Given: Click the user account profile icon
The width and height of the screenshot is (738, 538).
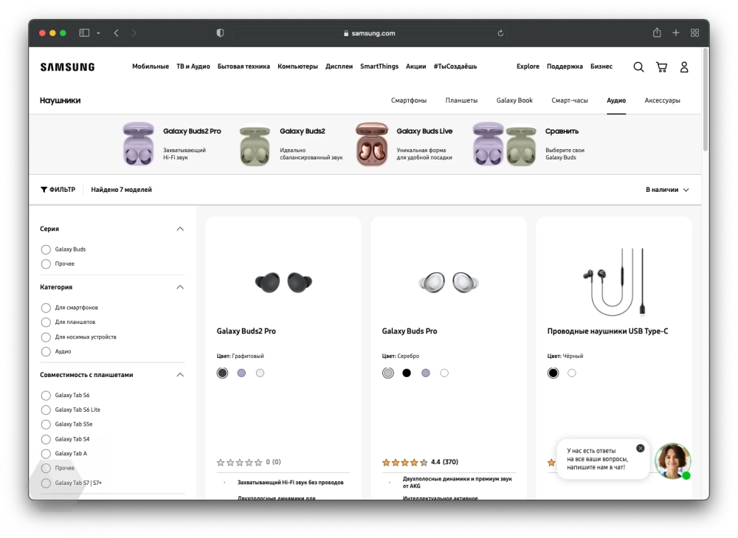Looking at the screenshot, I should pyautogui.click(x=684, y=67).
